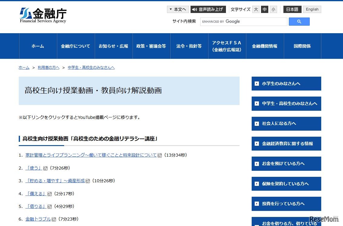343x226 pixels.
Task: Click arrow icon on 小学生のみなさんへ button
Action: (x=257, y=84)
